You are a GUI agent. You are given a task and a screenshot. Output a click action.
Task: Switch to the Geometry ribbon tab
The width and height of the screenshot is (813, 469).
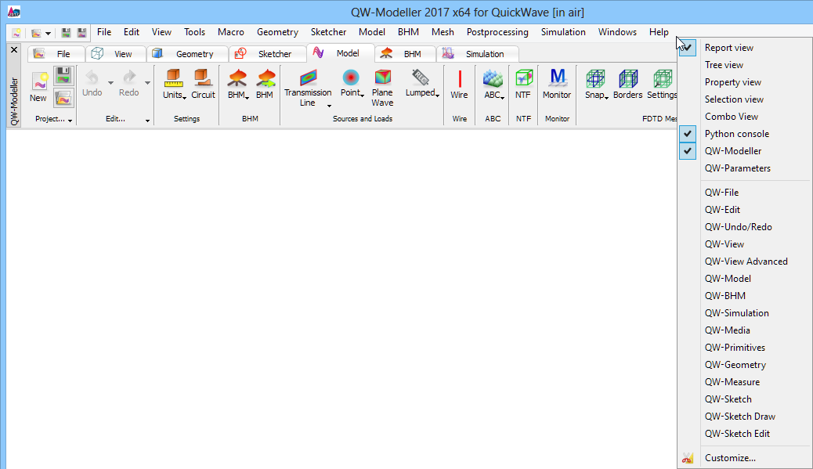(187, 54)
